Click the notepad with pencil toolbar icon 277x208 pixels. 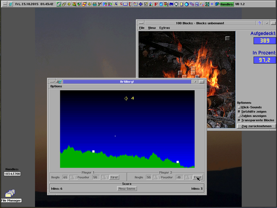pos(146,4)
